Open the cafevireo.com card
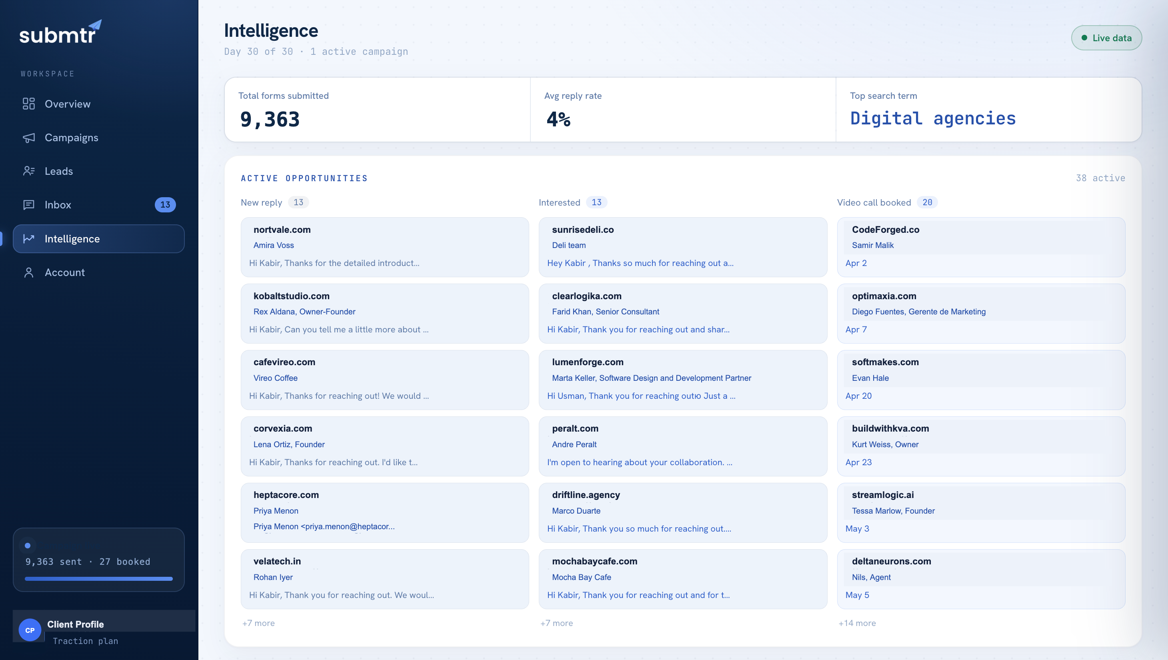Image resolution: width=1168 pixels, height=660 pixels. (x=384, y=380)
